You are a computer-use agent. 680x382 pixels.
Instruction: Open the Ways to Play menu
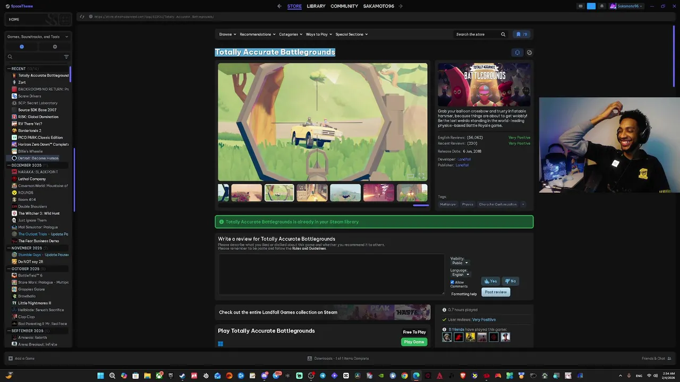pyautogui.click(x=319, y=34)
